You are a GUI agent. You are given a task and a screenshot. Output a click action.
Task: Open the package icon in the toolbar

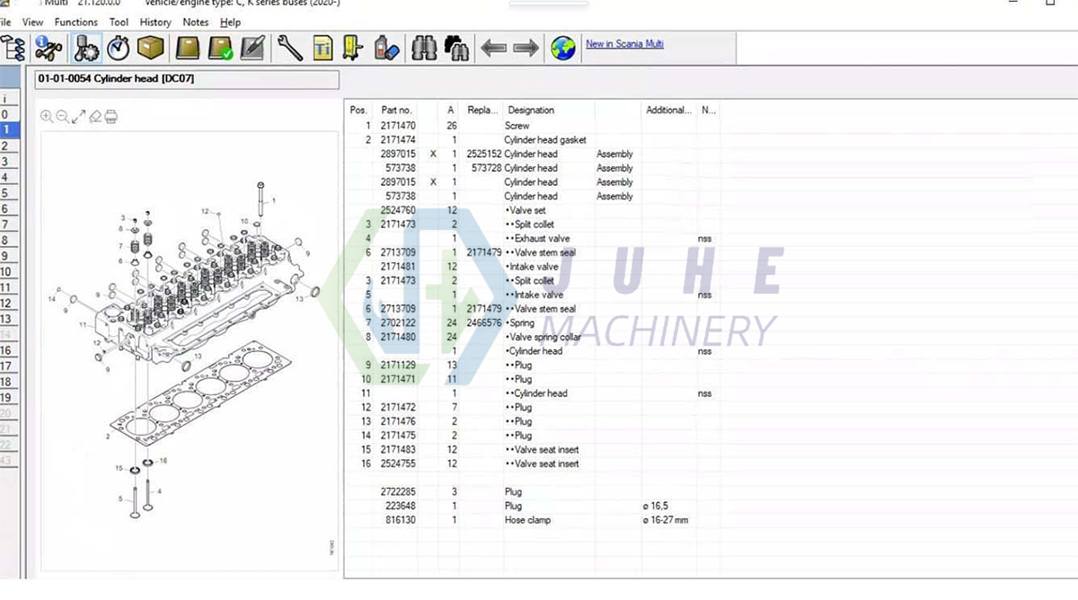(150, 47)
